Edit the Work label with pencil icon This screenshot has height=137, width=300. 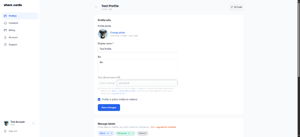tap(108, 133)
